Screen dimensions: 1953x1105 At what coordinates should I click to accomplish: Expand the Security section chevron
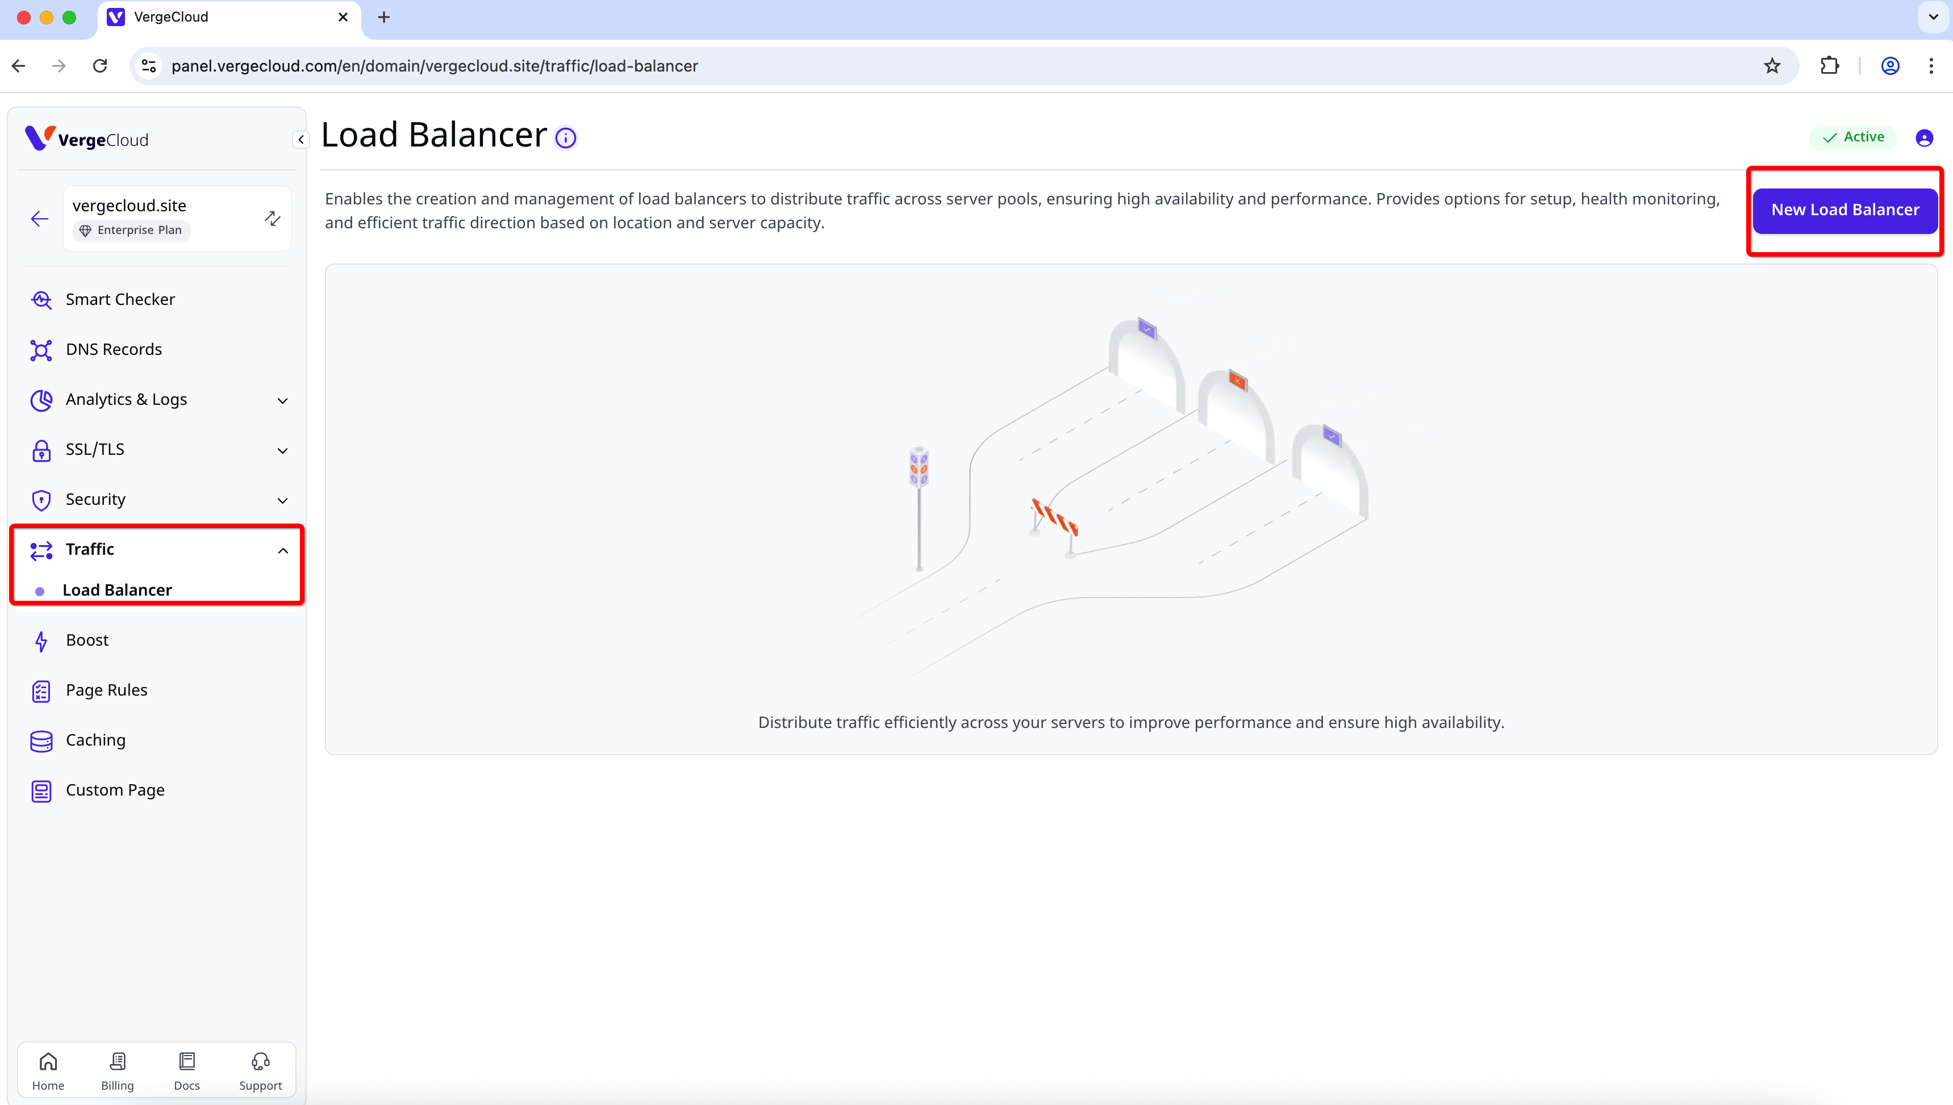pos(282,501)
